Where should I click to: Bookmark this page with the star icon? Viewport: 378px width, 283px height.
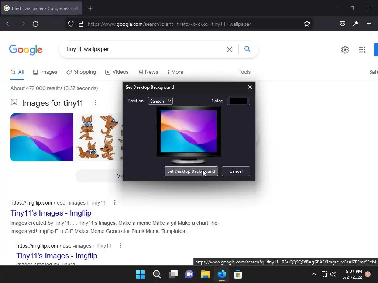click(307, 24)
